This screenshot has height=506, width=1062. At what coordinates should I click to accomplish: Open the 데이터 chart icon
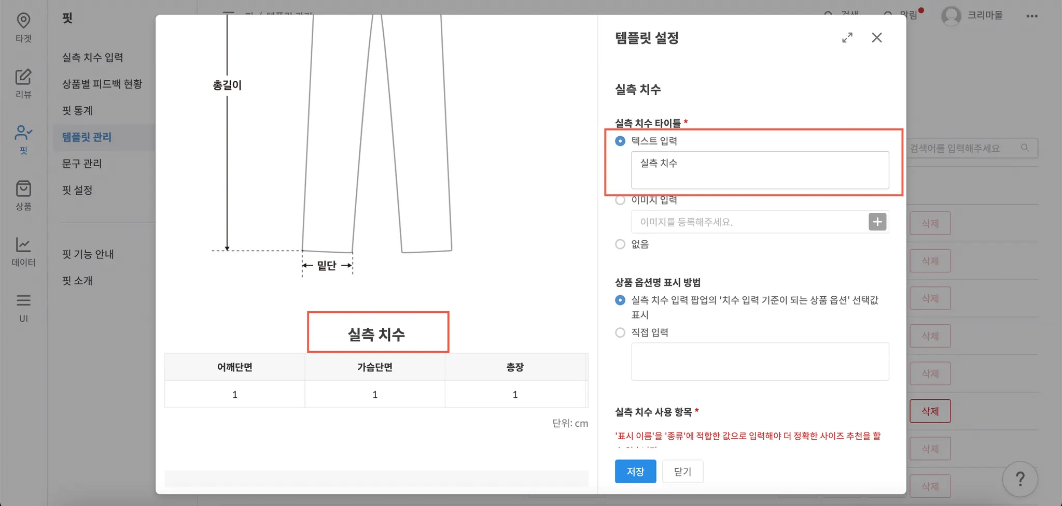23,245
